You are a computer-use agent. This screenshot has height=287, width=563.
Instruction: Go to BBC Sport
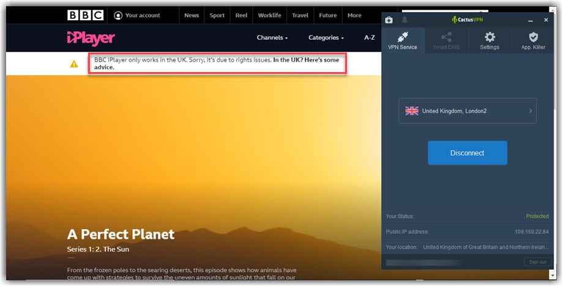(217, 15)
